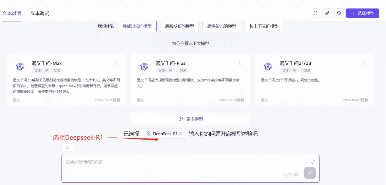Select the 长上下文的模型 filter
This screenshot has height=185, width=386.
click(x=264, y=26)
